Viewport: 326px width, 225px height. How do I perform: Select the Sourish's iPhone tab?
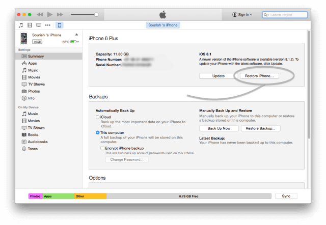(163, 25)
